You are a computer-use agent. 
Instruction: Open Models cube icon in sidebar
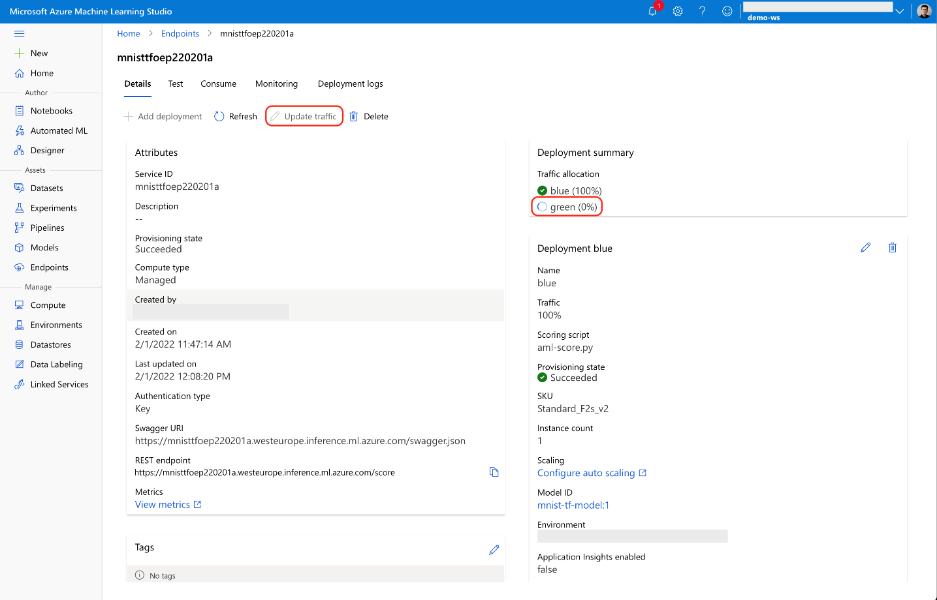pos(20,247)
